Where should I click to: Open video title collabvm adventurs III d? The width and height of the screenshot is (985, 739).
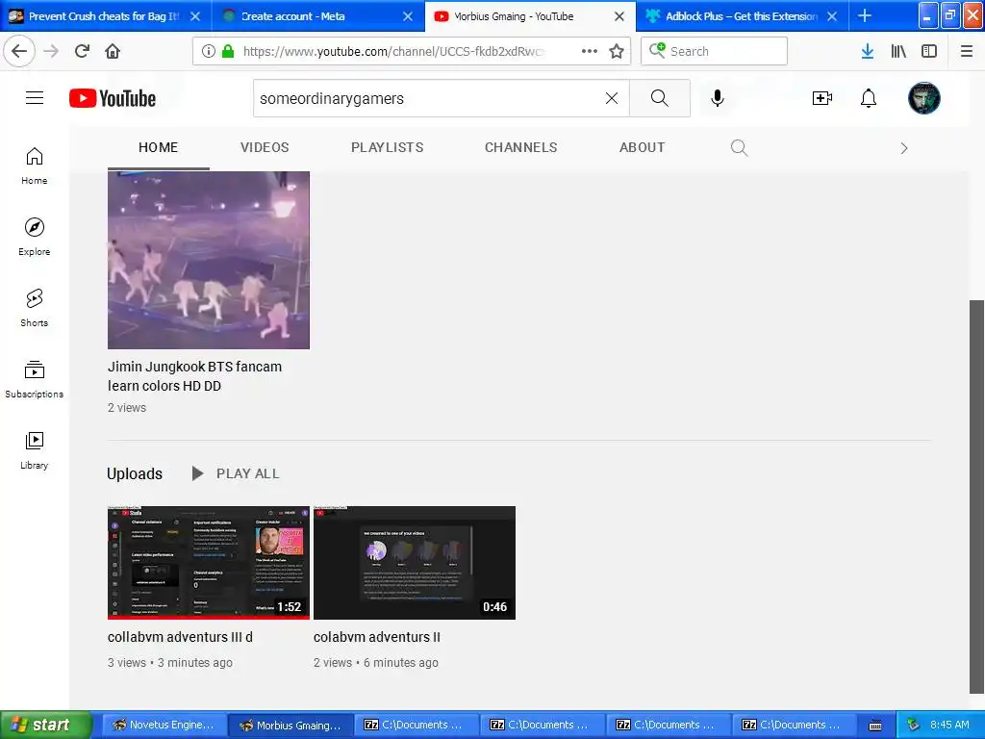(180, 637)
